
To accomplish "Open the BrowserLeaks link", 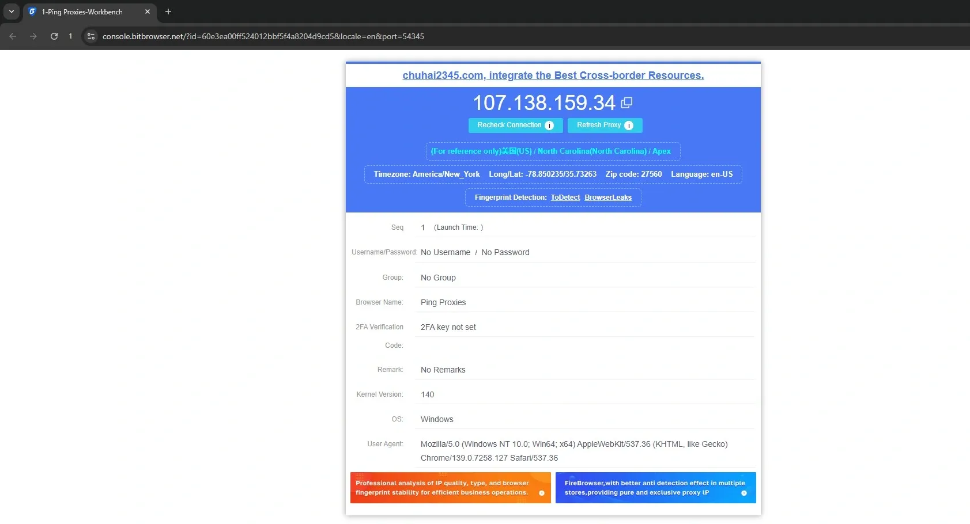I will (x=607, y=197).
